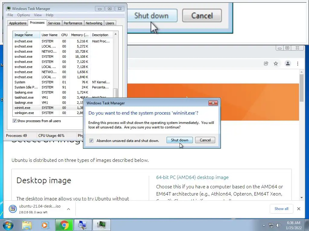The height and width of the screenshot is (231, 309).
Task: Click the Task Manager process list scrollbar thumb
Action: [x=116, y=93]
